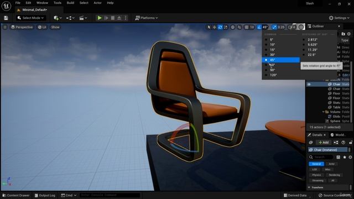Viewport: 354px width, 199px height.
Task: Select the 15° rotation snap option
Action: click(281, 50)
